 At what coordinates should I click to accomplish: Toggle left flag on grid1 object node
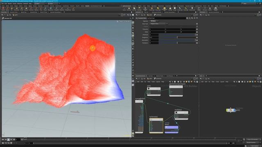click(227, 110)
